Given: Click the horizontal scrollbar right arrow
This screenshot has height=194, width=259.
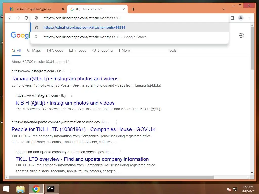Looking at the screenshot, I should [248, 177].
